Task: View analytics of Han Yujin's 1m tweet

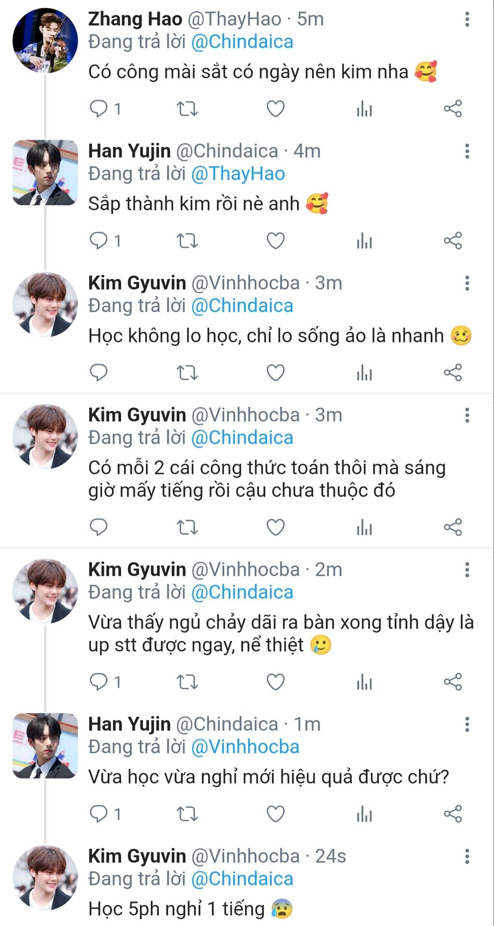Action: (x=364, y=814)
